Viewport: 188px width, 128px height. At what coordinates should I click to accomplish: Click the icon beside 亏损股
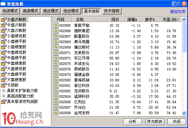[x=4, y=85]
